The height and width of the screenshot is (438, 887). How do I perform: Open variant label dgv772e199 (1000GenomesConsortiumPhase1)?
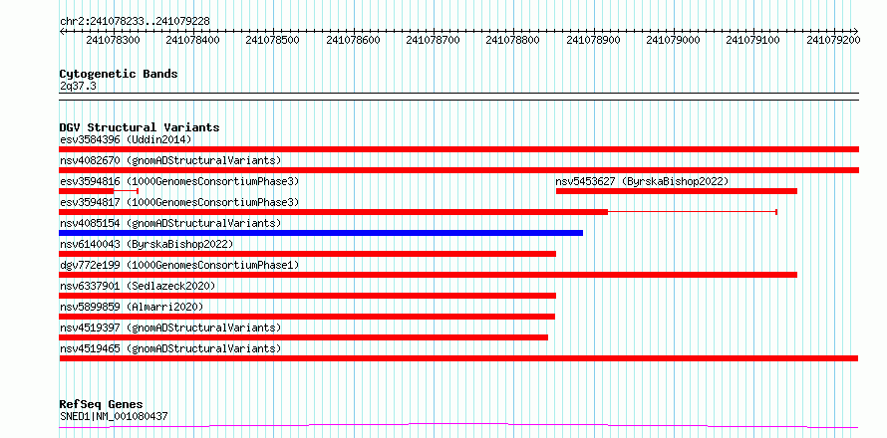pos(179,265)
